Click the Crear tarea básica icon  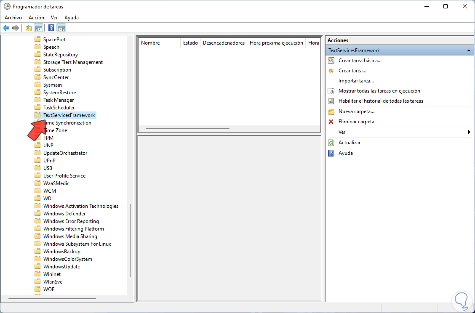pos(331,61)
